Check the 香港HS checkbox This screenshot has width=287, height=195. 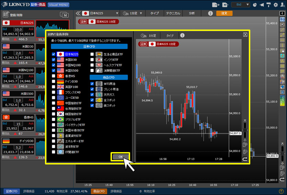tap(54, 76)
